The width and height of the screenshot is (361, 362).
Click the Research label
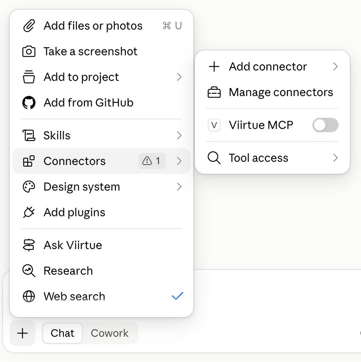[x=68, y=271]
